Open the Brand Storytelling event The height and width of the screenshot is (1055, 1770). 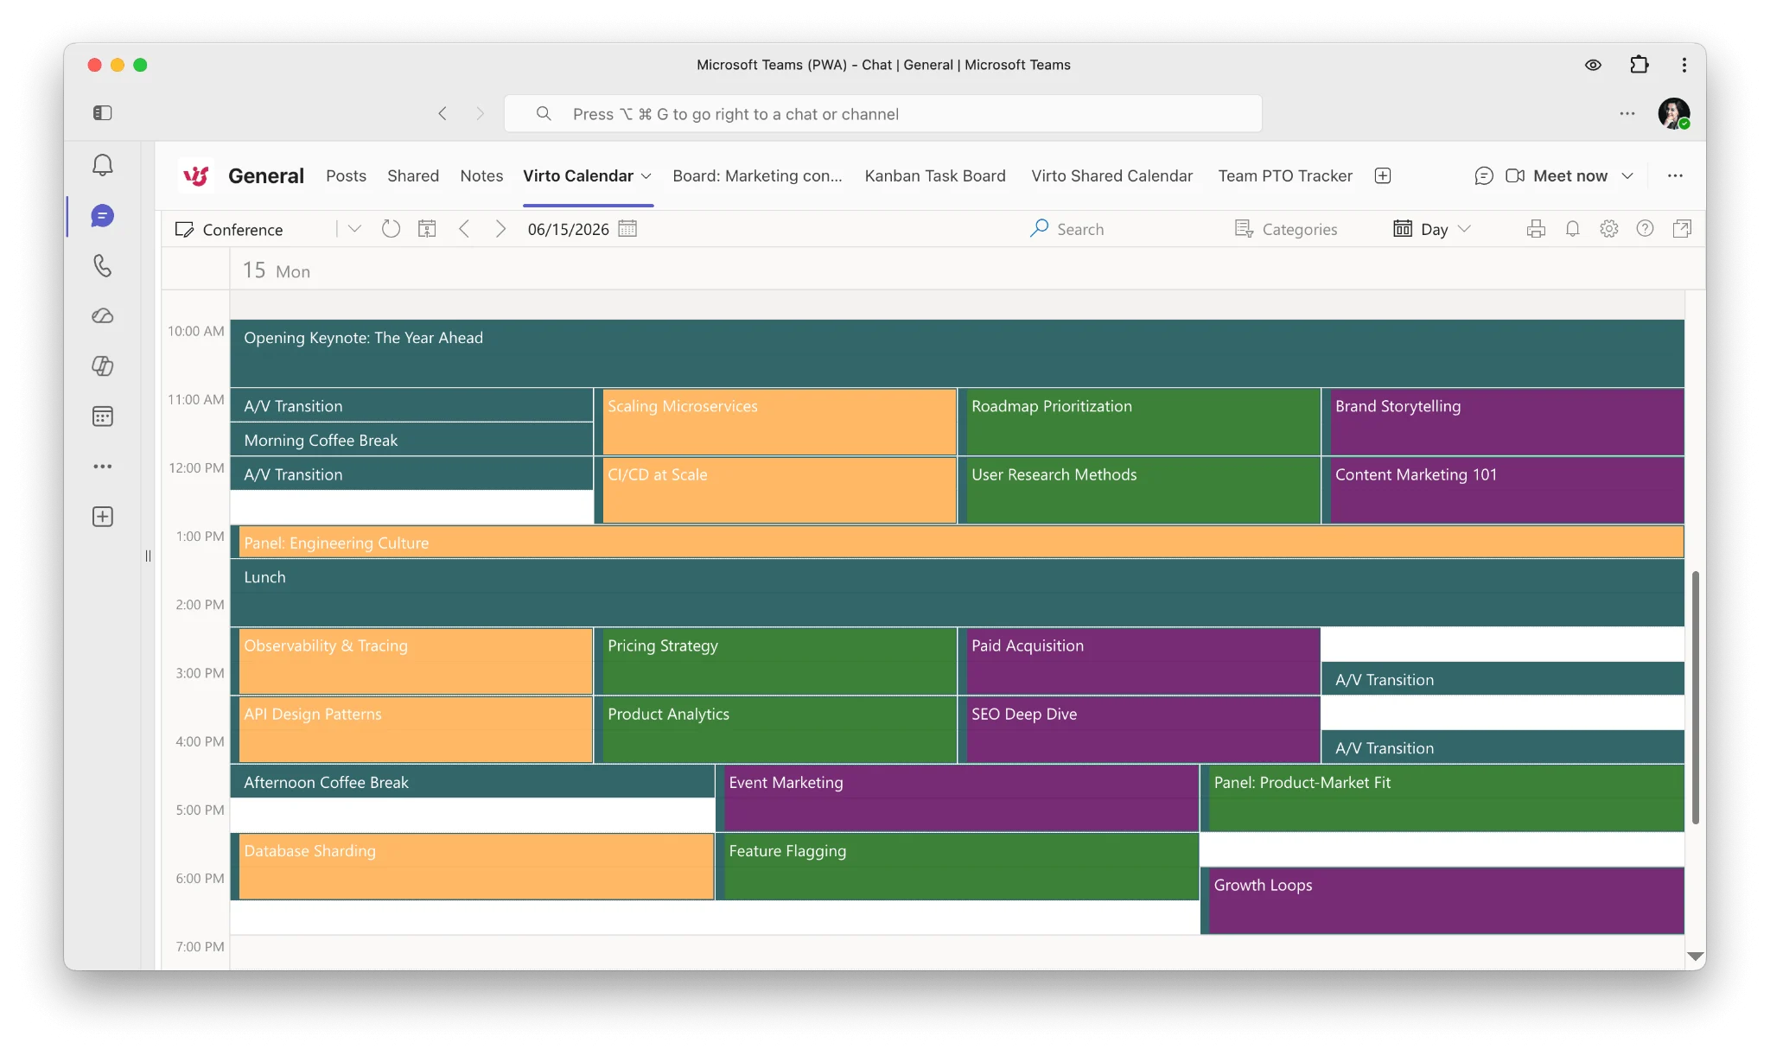pyautogui.click(x=1503, y=422)
